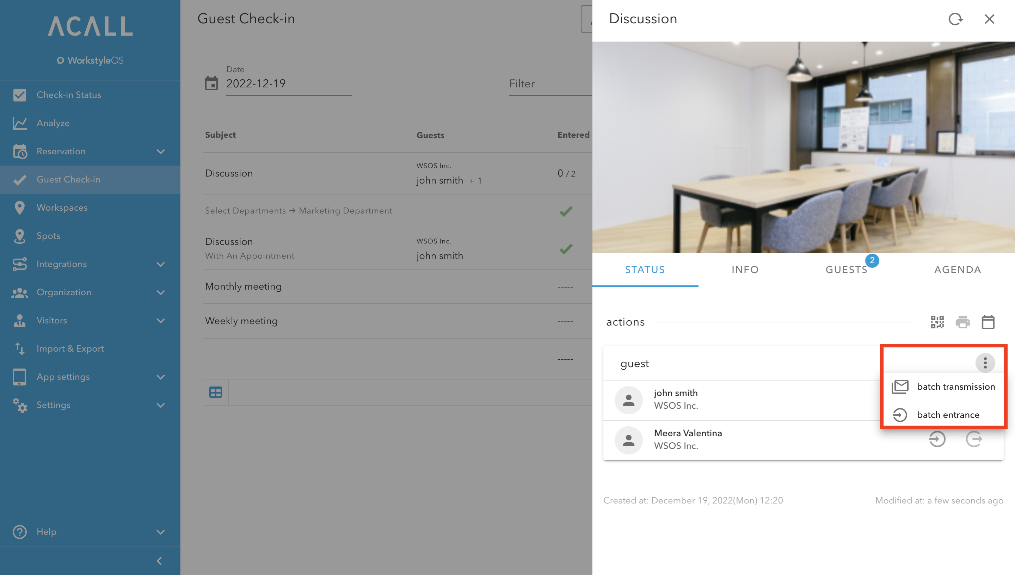Collapse the sidebar with the arrow
This screenshot has height=575, width=1015.
coord(159,561)
